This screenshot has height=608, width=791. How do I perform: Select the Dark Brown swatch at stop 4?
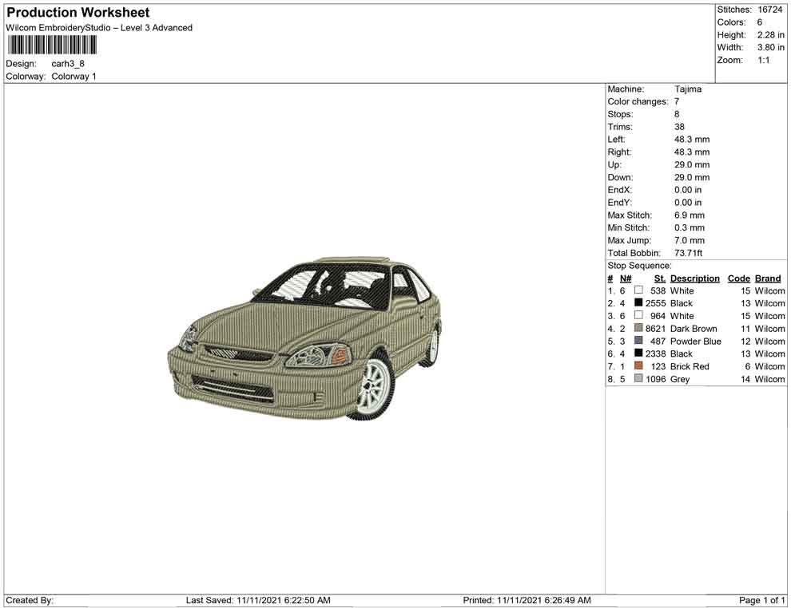638,328
